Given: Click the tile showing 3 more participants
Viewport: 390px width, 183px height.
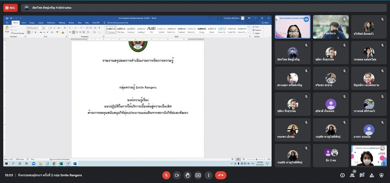Looking at the screenshot, I should pyautogui.click(x=330, y=155).
